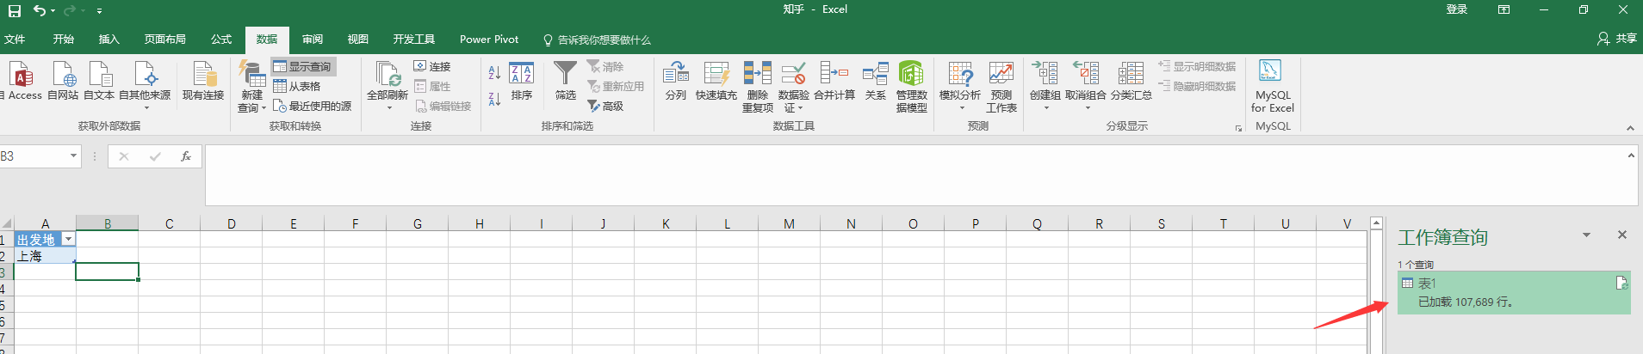Switch to Formulas (公式) tab
This screenshot has width=1643, height=354.
pos(221,40)
